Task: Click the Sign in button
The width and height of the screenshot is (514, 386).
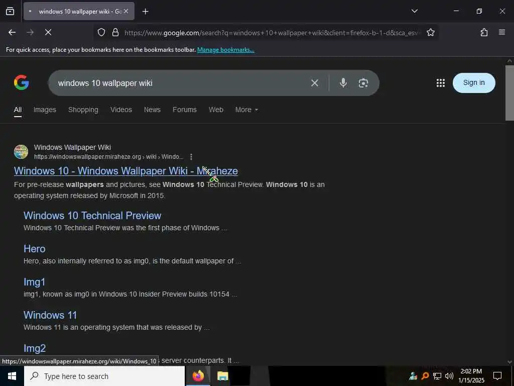Action: [x=474, y=83]
